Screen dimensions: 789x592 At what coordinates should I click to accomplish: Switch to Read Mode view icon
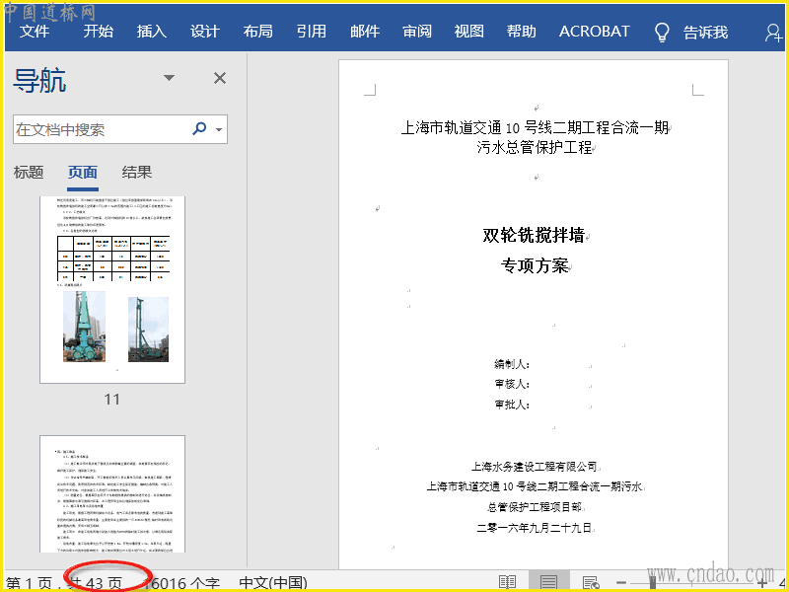tap(507, 582)
